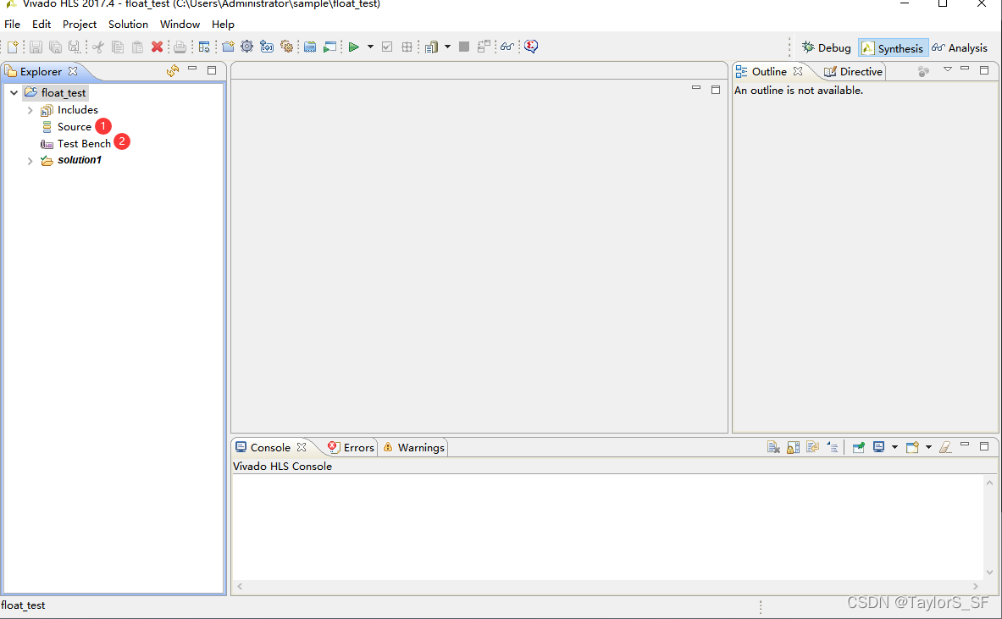Click the Open Console icon

pos(912,447)
